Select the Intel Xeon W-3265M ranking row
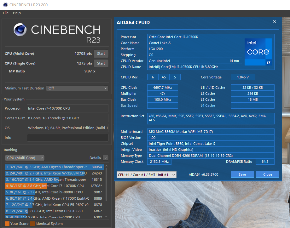The image size is (290, 228). click(54, 173)
